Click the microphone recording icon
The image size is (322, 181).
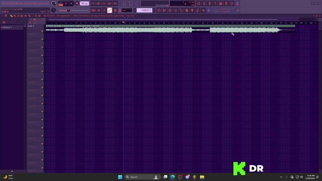point(210,4)
